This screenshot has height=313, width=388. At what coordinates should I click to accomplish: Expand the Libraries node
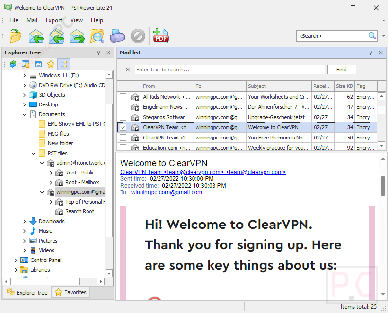16,270
